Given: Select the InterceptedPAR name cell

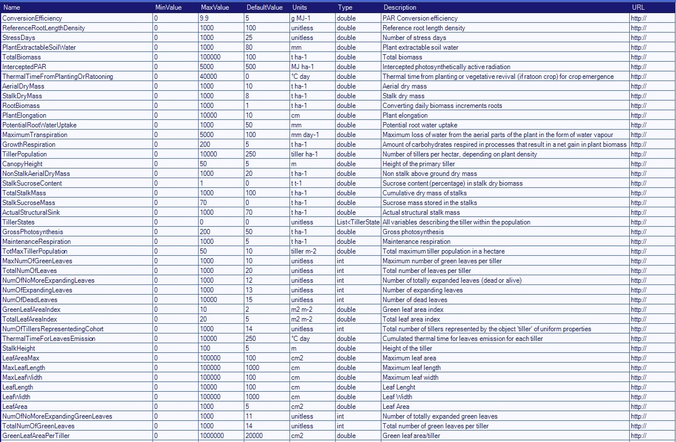Looking at the screenshot, I should (x=77, y=67).
